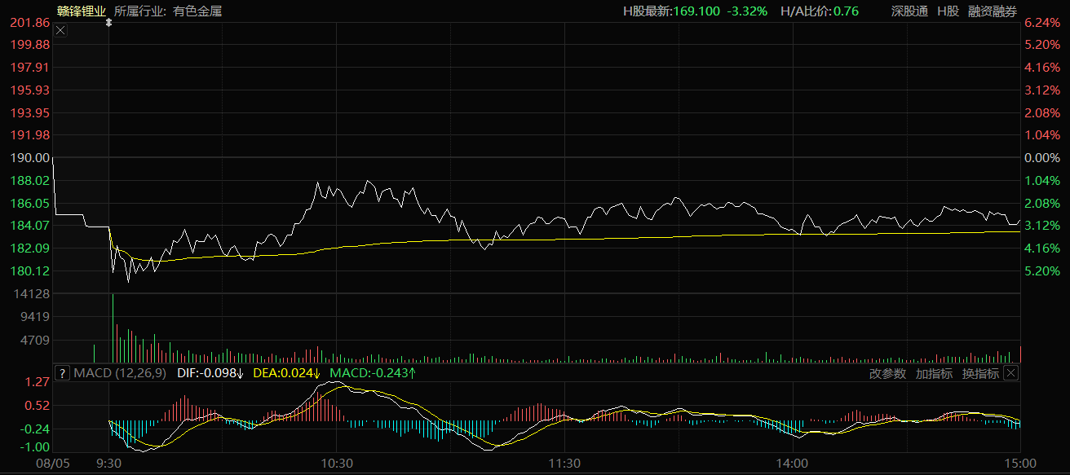The width and height of the screenshot is (1070, 475).
Task: Click the 10:30 time axis marker
Action: (x=337, y=464)
